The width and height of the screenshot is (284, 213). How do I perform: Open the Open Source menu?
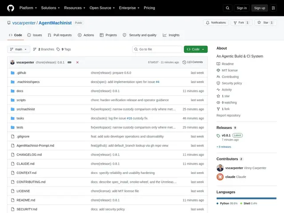(102, 8)
